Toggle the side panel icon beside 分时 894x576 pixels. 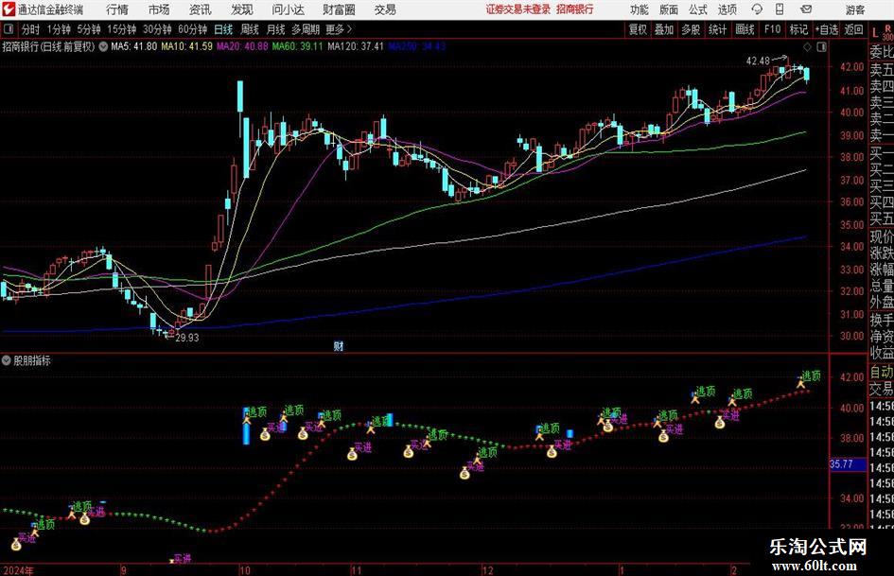[9, 29]
